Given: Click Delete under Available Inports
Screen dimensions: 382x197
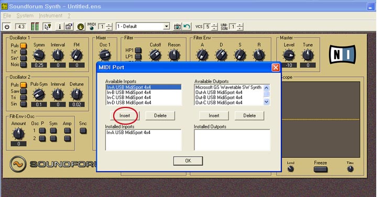Looking at the screenshot, I should coord(160,116).
